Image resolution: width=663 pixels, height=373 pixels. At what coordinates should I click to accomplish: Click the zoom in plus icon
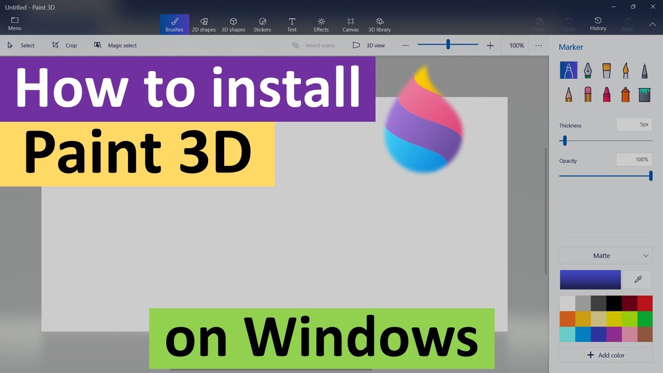coord(490,46)
